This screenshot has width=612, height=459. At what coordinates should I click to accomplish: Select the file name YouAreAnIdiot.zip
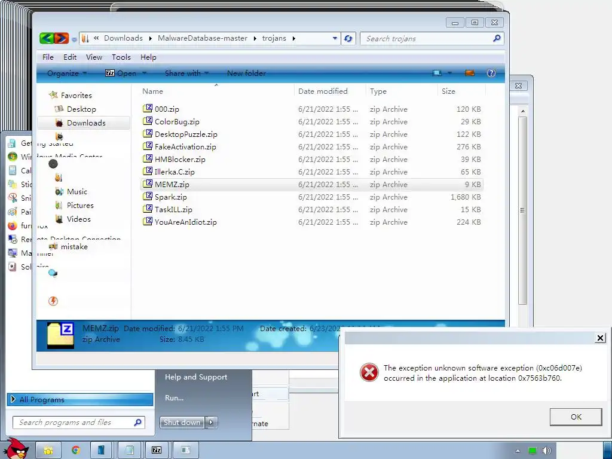(x=185, y=222)
